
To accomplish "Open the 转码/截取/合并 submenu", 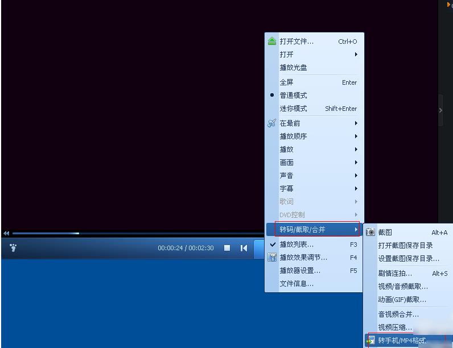I will coord(314,229).
